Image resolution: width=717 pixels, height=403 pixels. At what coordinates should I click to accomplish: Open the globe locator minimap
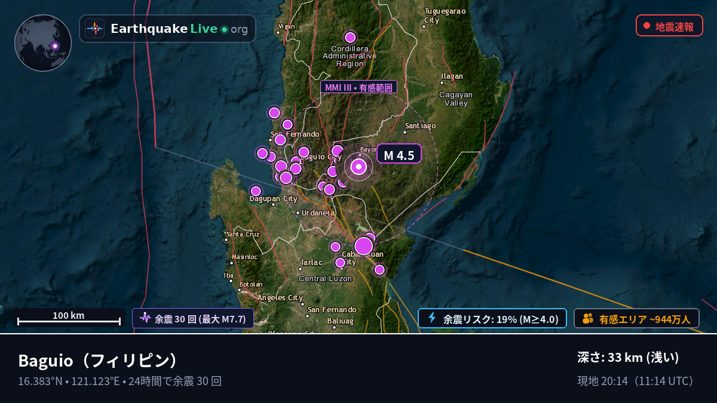tap(43, 43)
